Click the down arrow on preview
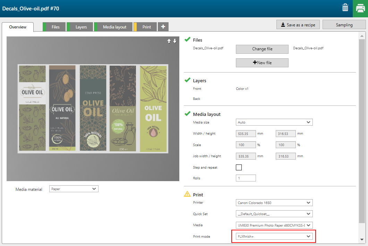This screenshot has height=246, width=368. [175, 41]
